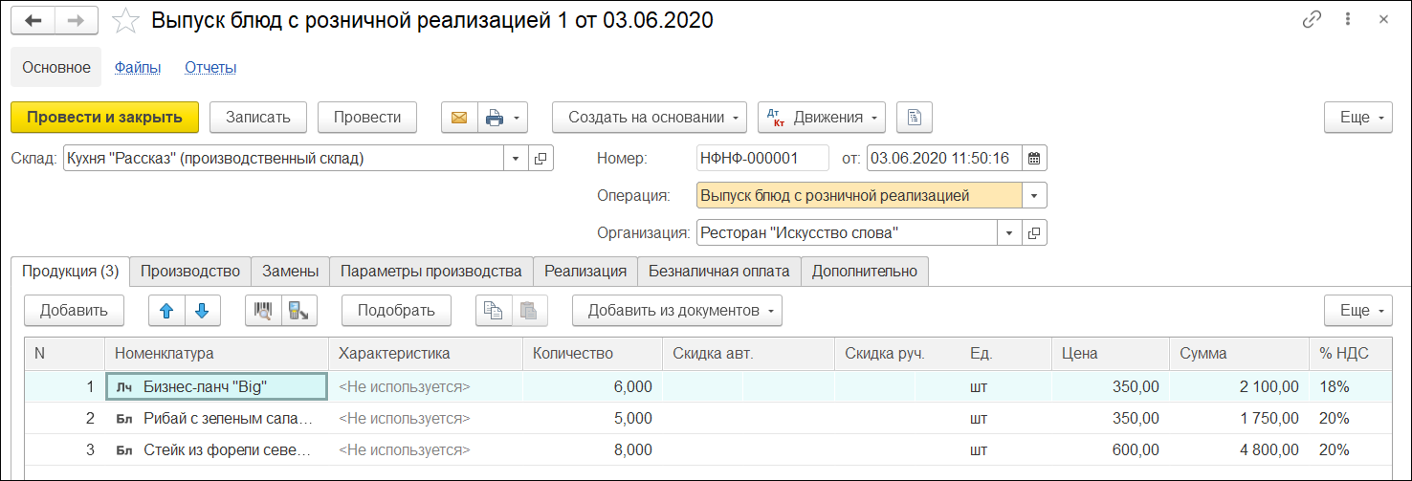The height and width of the screenshot is (481, 1412).
Task: Click the Провести и закрыть button
Action: click(x=104, y=118)
